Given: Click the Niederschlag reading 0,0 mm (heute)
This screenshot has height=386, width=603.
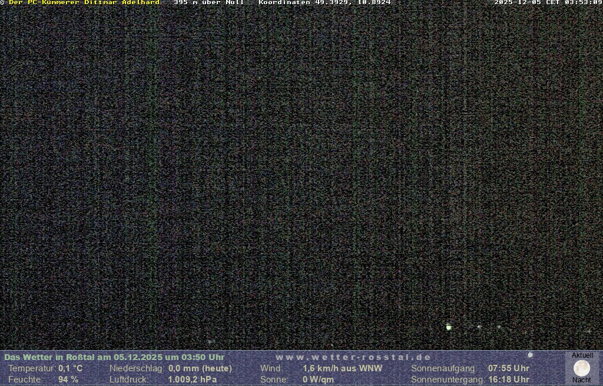Looking at the screenshot, I should [x=200, y=368].
